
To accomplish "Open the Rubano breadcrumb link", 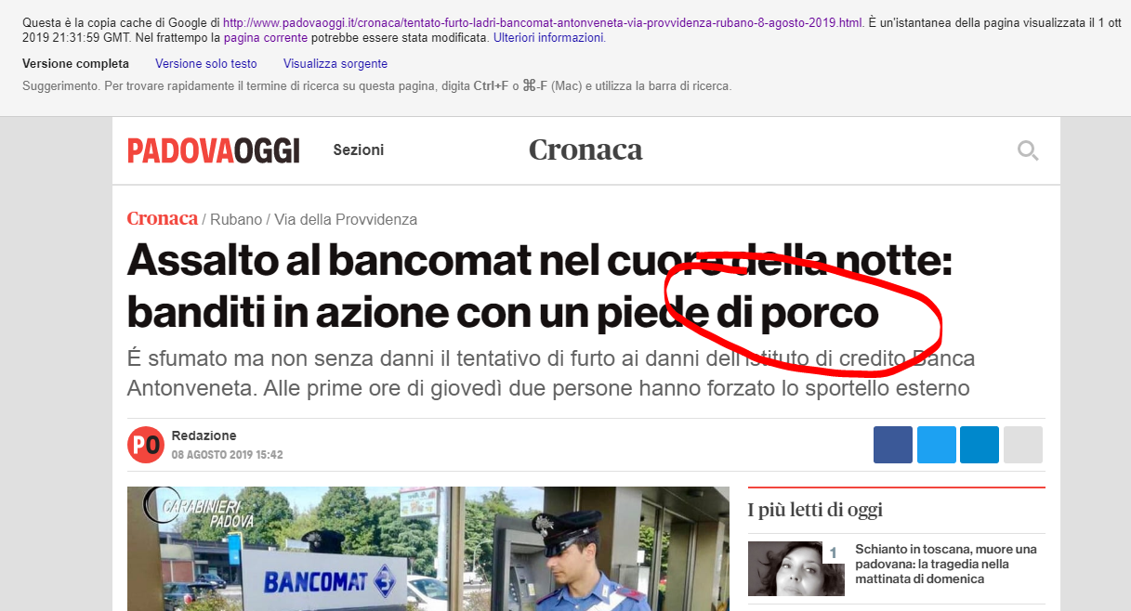I will 236,220.
